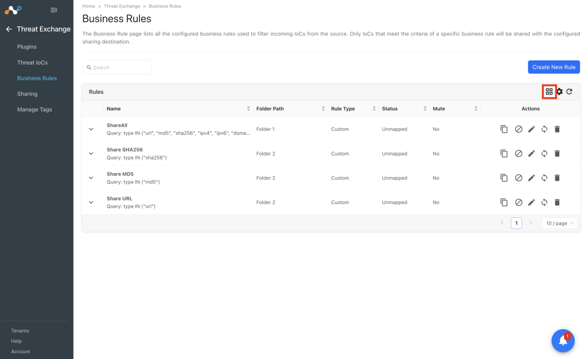Sort table by Name column
This screenshot has height=359, width=585.
249,109
